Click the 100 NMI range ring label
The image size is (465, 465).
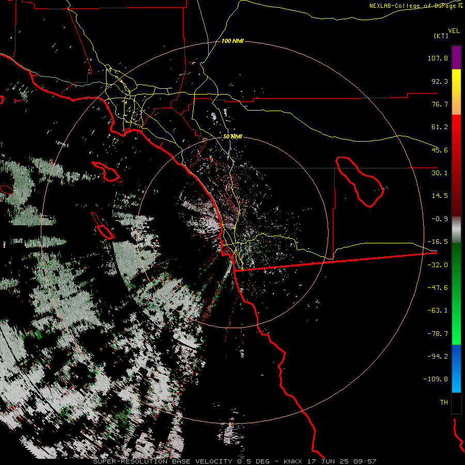[233, 41]
